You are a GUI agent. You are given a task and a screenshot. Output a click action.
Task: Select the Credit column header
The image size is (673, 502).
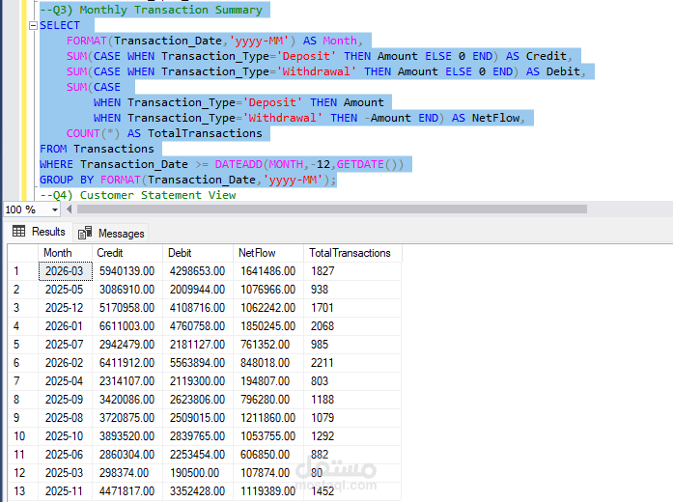127,253
